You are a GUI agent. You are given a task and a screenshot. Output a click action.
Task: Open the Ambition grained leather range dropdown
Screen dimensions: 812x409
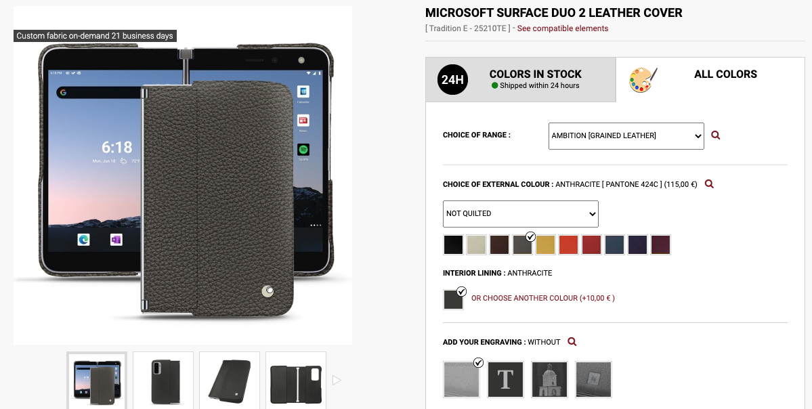point(626,135)
